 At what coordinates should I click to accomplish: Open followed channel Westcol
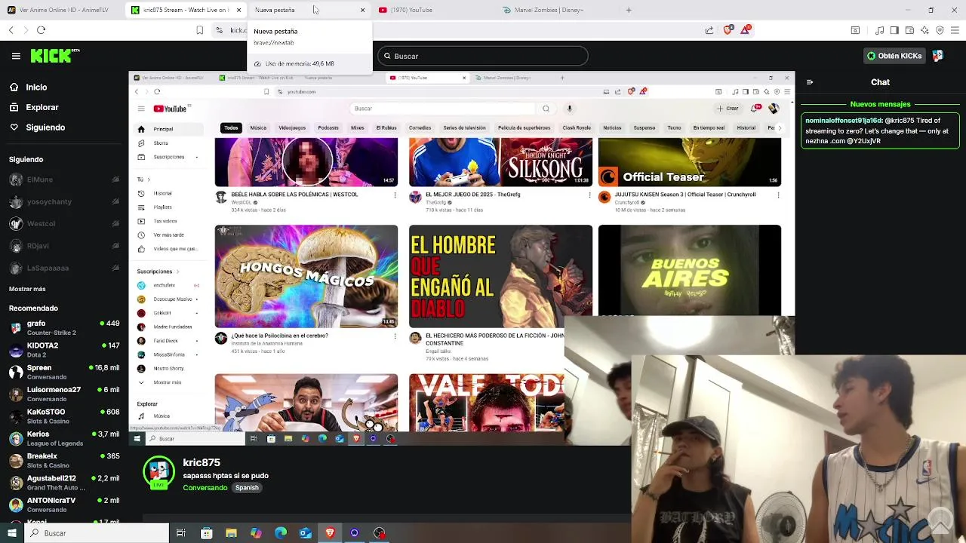pyautogui.click(x=64, y=224)
